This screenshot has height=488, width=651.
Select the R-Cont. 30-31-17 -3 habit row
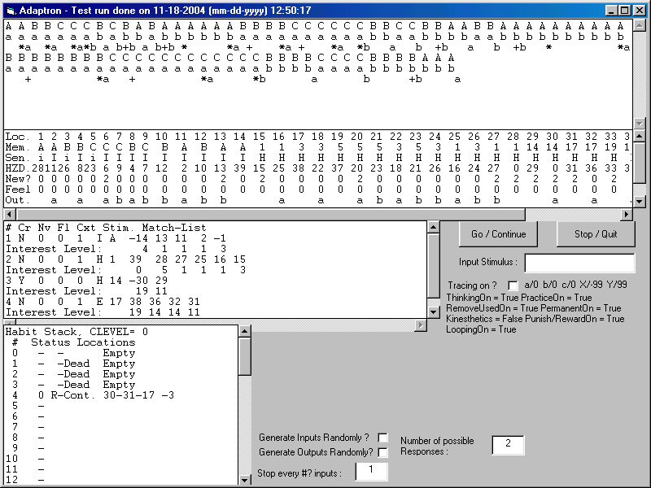pos(94,395)
